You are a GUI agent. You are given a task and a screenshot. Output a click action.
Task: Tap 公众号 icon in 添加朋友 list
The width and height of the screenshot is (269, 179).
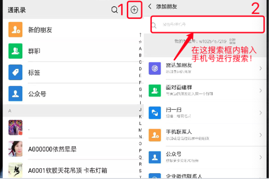(x=155, y=157)
